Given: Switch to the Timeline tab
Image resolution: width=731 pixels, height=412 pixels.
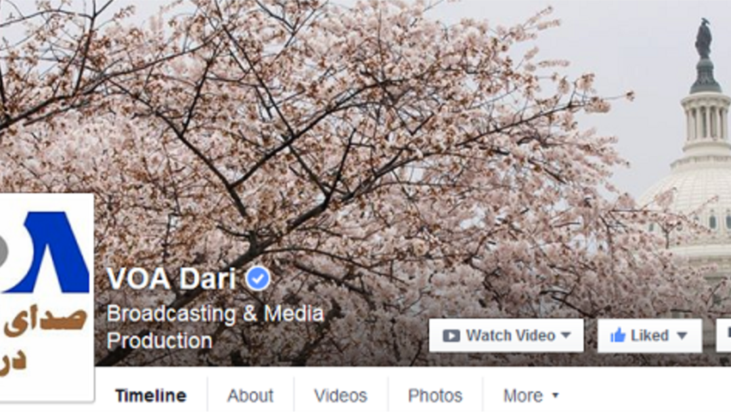Looking at the screenshot, I should pyautogui.click(x=150, y=396).
